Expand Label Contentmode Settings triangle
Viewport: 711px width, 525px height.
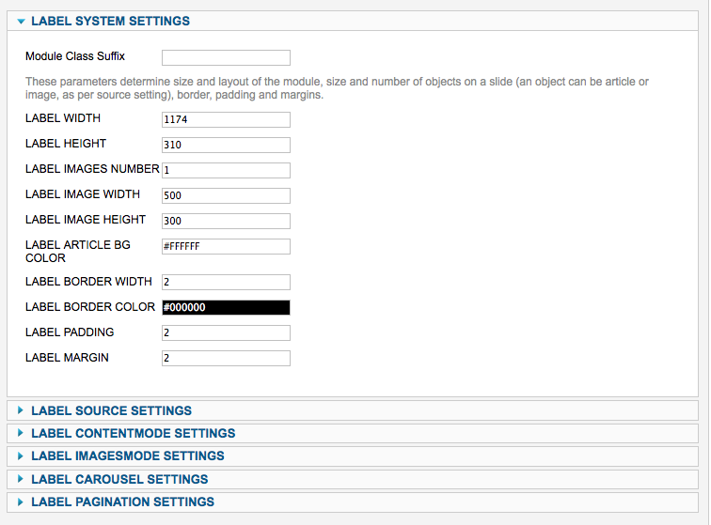click(x=21, y=433)
